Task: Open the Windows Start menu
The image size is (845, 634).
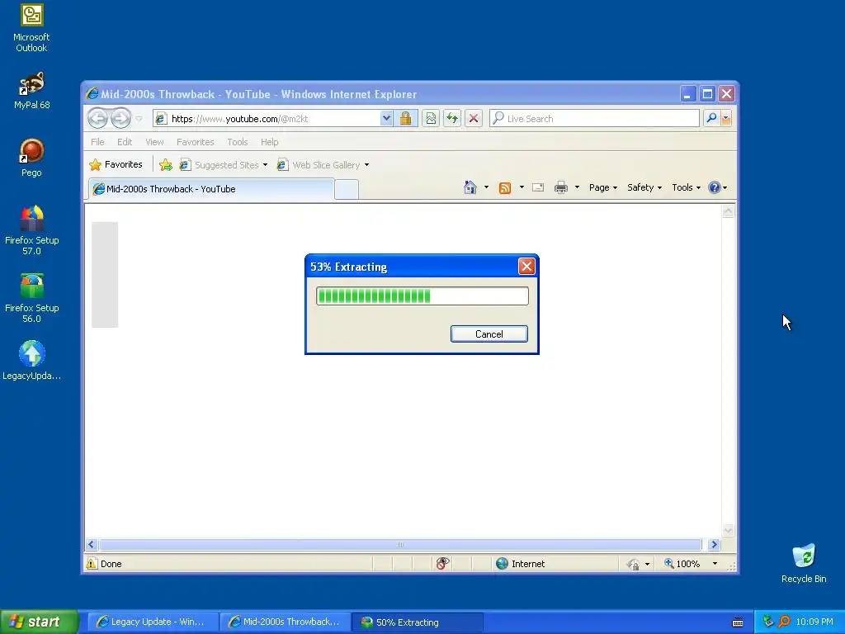Action: point(39,622)
